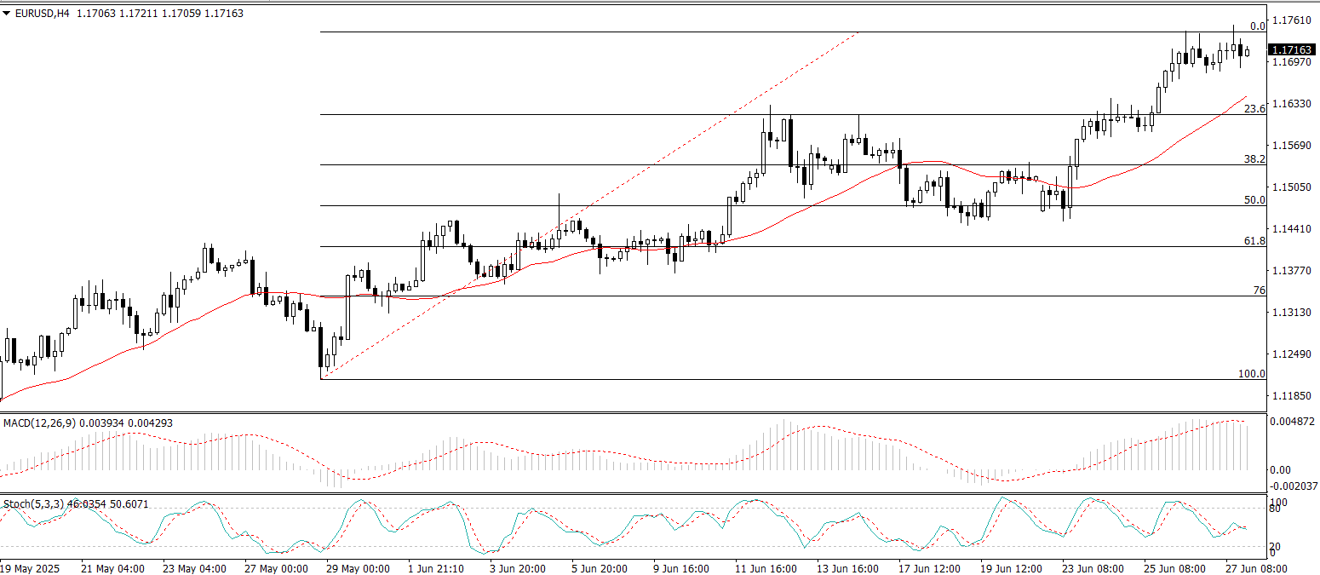This screenshot has width=1320, height=575.
Task: Click the 23 Jun 08:00 time label
Action: [x=1094, y=568]
